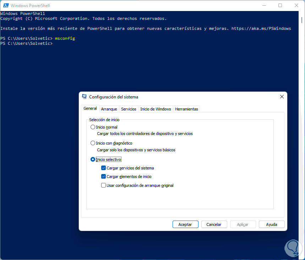Minimize the Windows PowerShell window
This screenshot has width=305, height=260.
click(x=264, y=5)
